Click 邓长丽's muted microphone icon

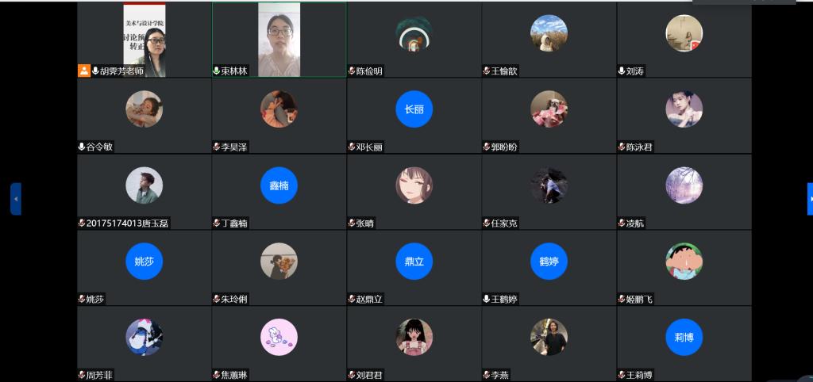[352, 147]
